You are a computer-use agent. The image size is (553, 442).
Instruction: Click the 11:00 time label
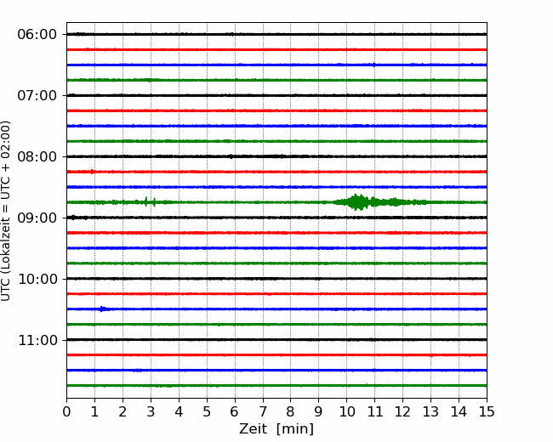click(37, 340)
